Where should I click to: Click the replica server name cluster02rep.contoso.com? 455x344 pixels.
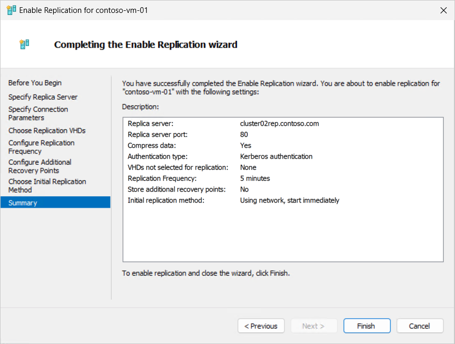(x=279, y=124)
